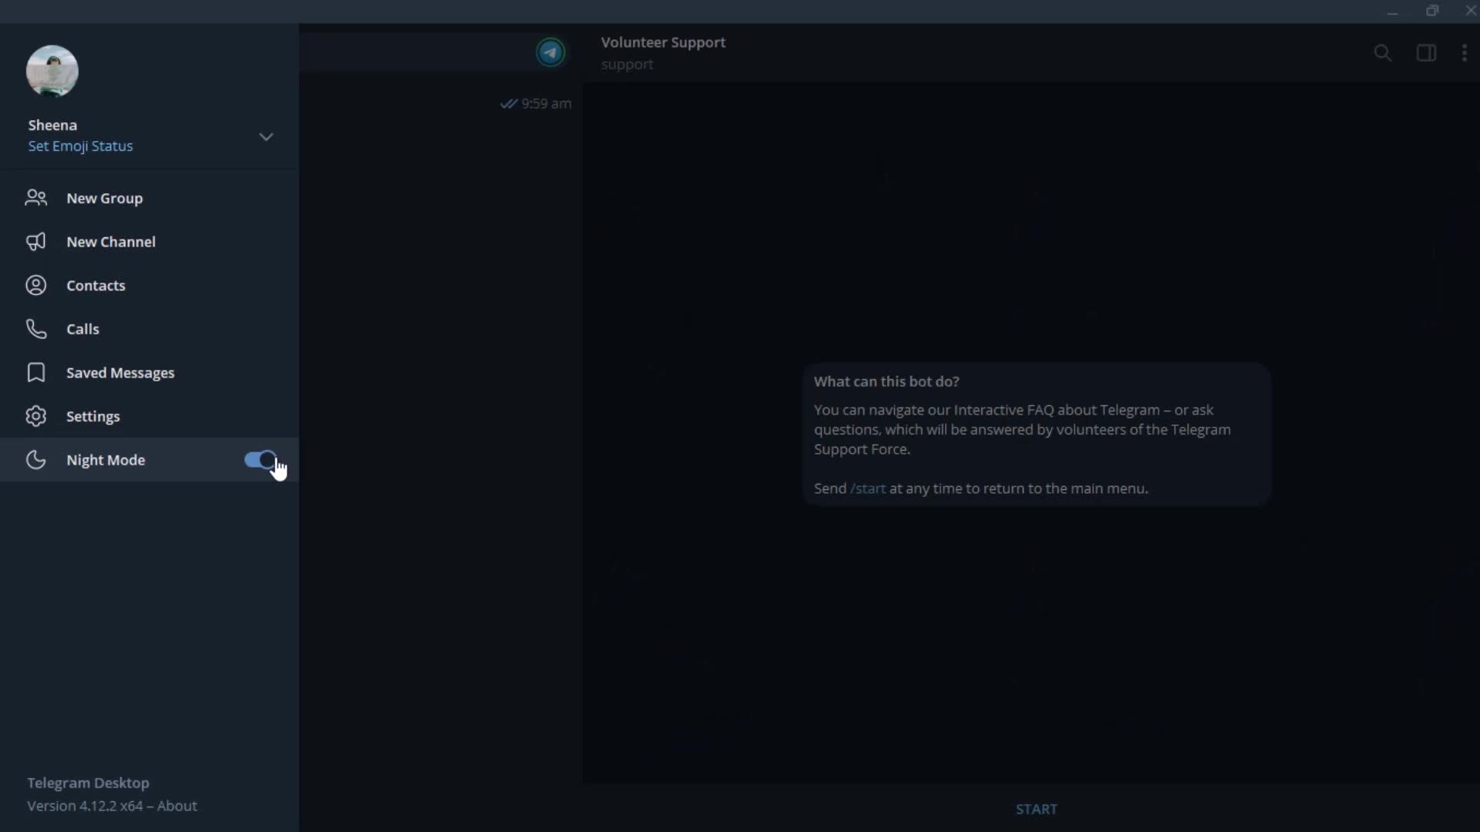
Task: Close the Telegram window
Action: pos(1471,11)
